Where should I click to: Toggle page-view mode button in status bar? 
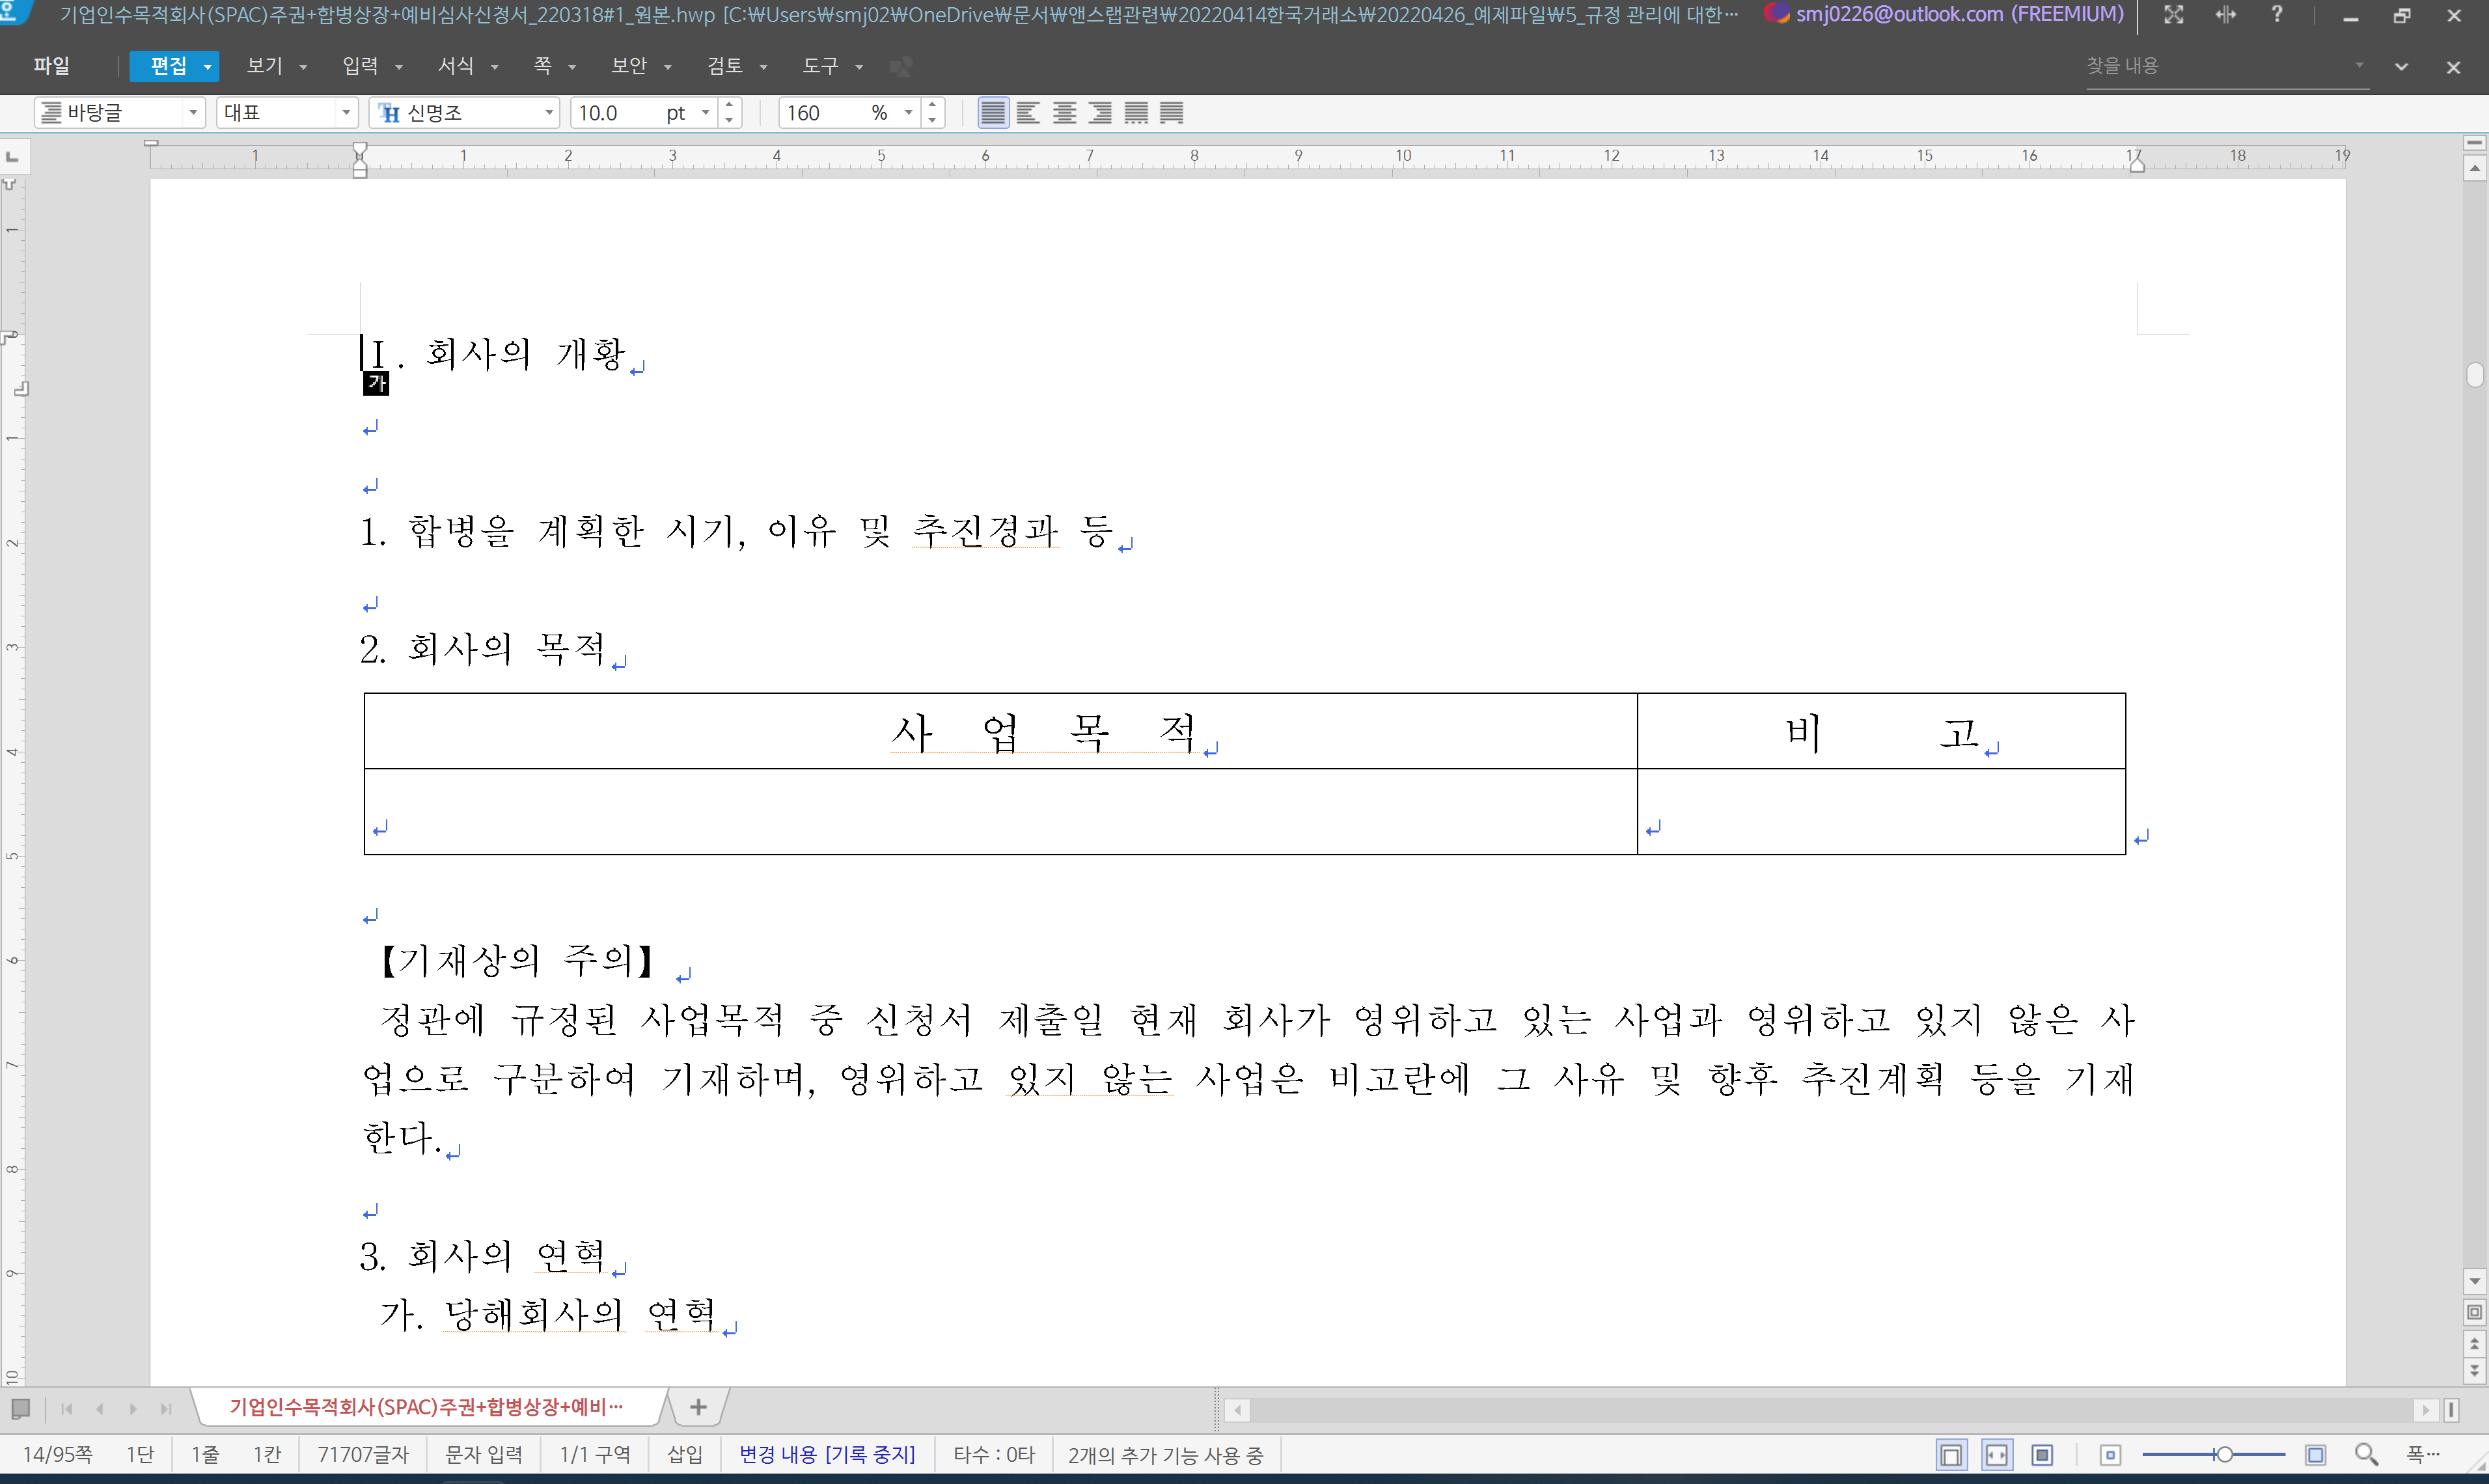[x=1951, y=1455]
